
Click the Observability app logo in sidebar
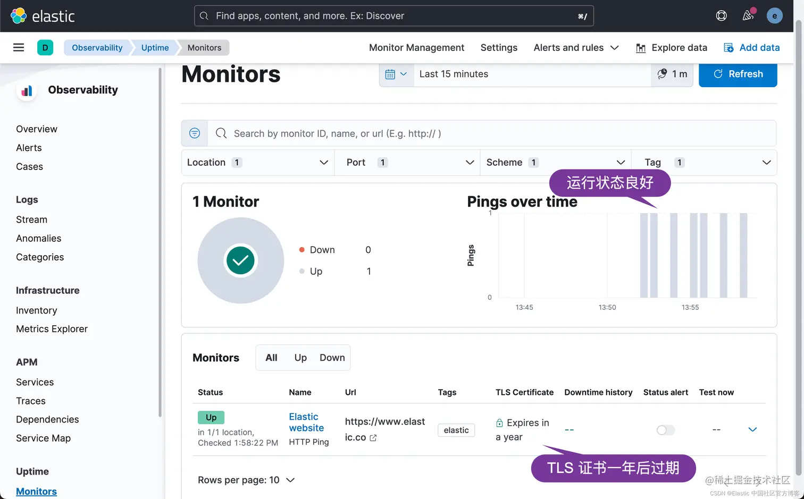tap(27, 91)
